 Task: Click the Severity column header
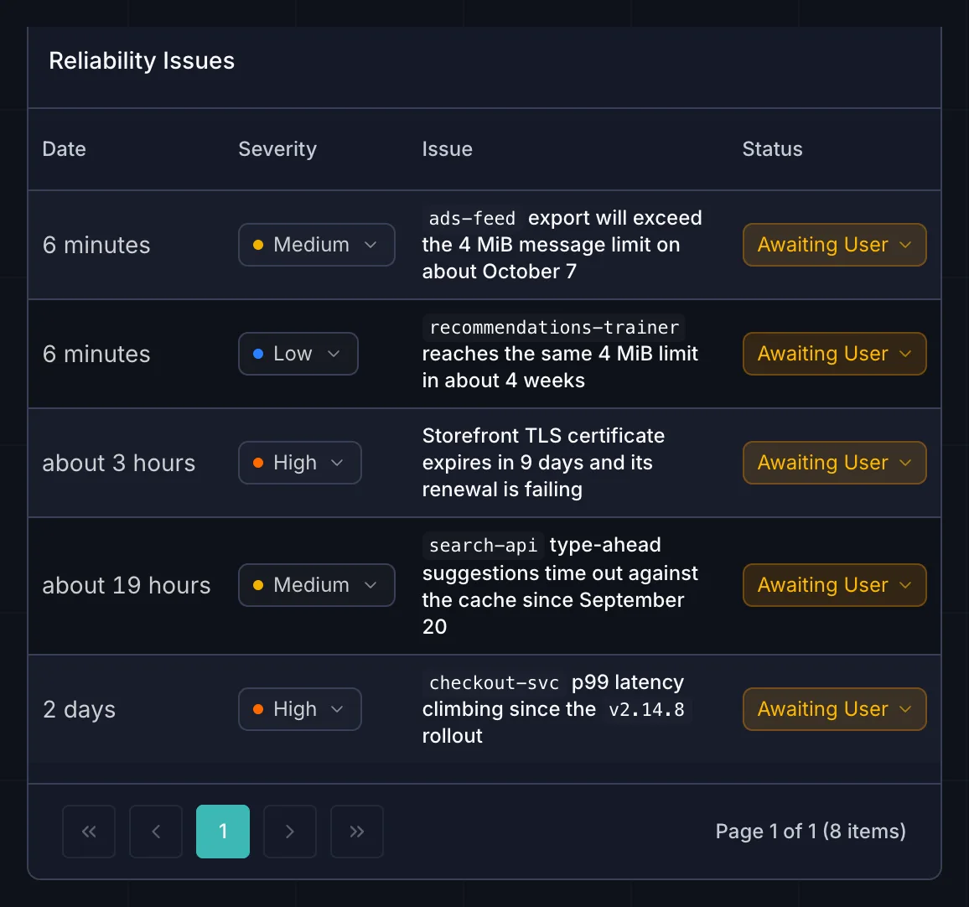(x=277, y=149)
